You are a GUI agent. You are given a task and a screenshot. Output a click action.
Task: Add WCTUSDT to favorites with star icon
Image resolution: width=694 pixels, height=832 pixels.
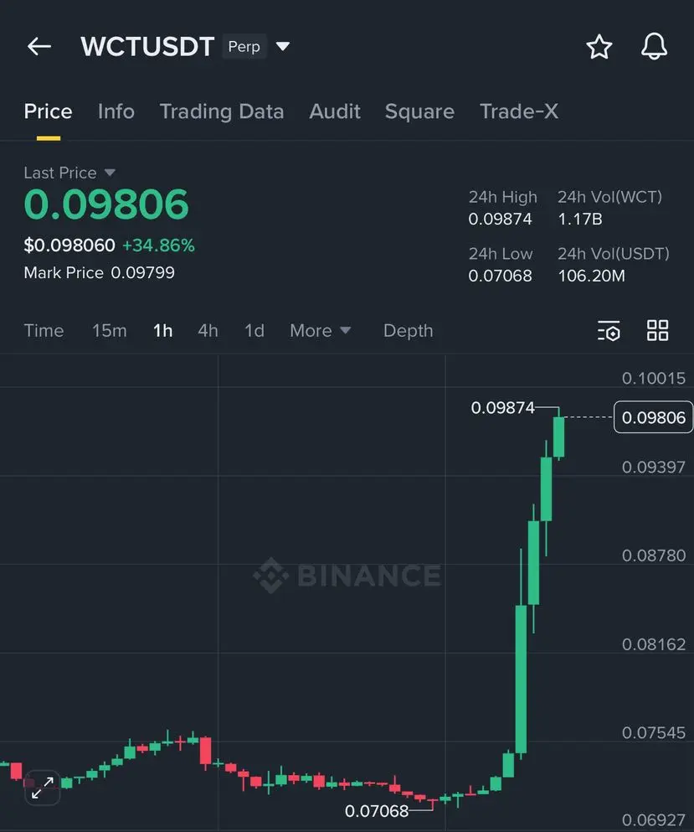coord(599,47)
